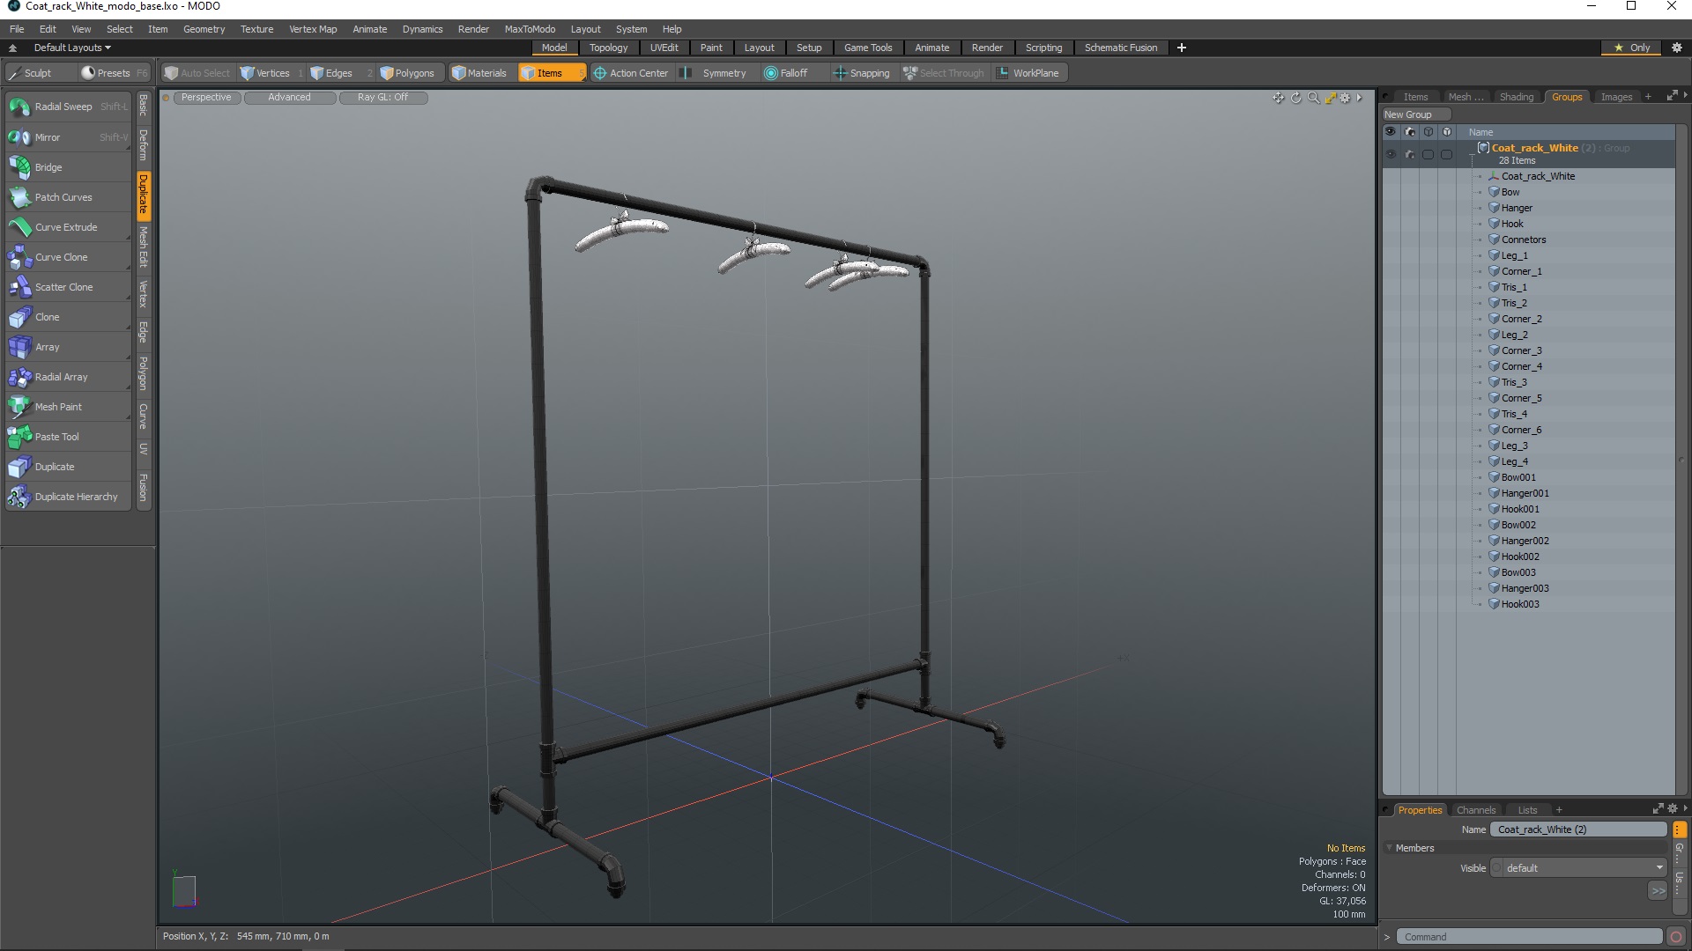Image resolution: width=1692 pixels, height=951 pixels.
Task: Open Action Center options
Action: coord(631,73)
